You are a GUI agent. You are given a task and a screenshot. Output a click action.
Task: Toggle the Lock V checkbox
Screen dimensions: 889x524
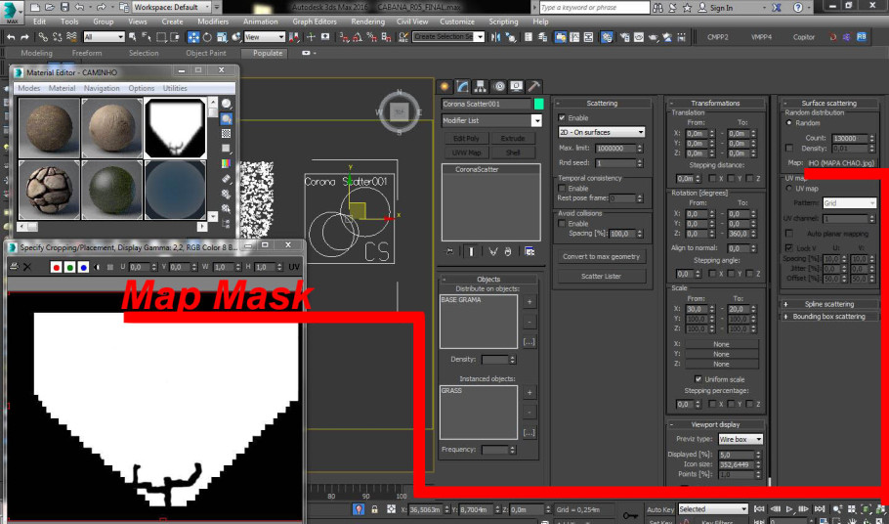(x=788, y=247)
